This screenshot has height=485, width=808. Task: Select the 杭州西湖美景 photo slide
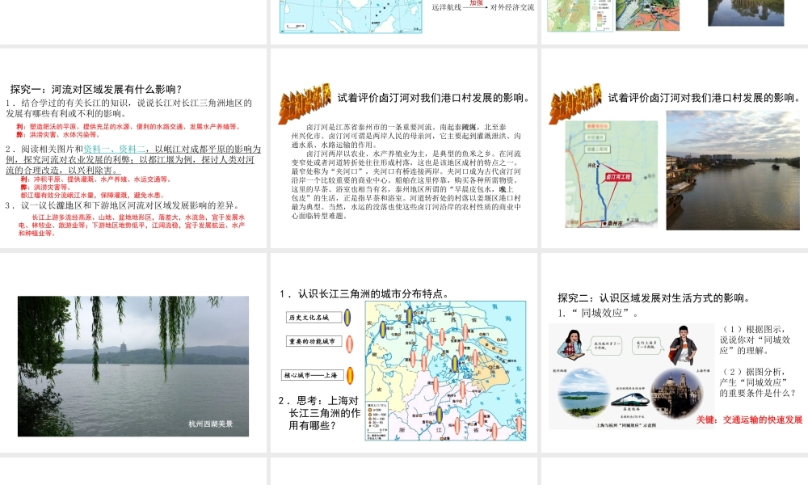(133, 352)
